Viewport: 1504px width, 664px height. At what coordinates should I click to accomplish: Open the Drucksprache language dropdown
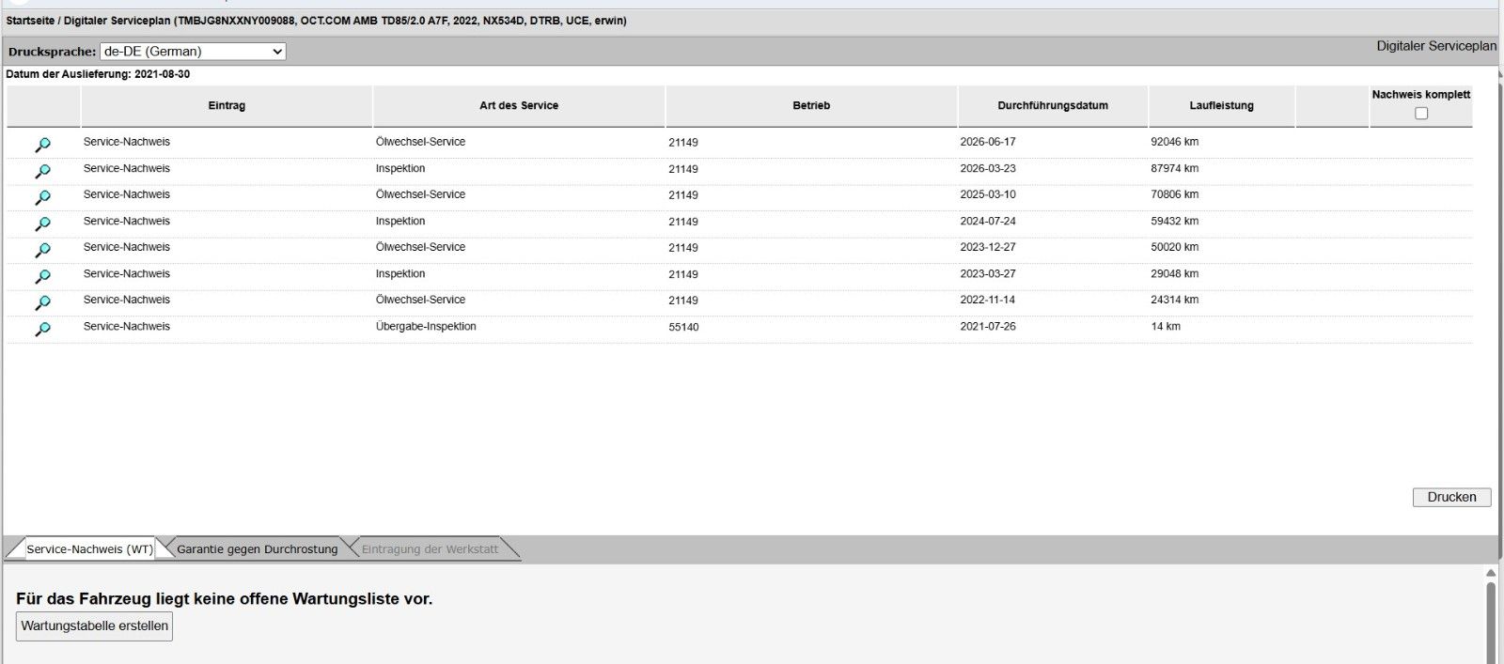click(x=193, y=52)
